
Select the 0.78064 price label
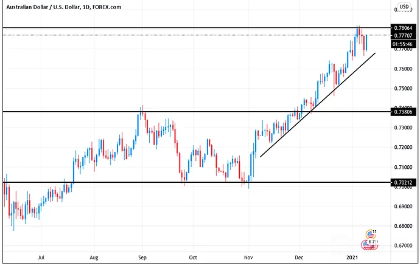click(404, 28)
